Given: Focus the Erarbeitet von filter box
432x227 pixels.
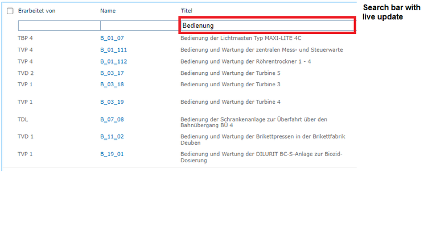Looking at the screenshot, I should [59, 26].
